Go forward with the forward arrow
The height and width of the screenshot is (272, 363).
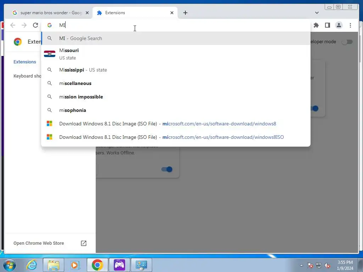click(x=24, y=25)
